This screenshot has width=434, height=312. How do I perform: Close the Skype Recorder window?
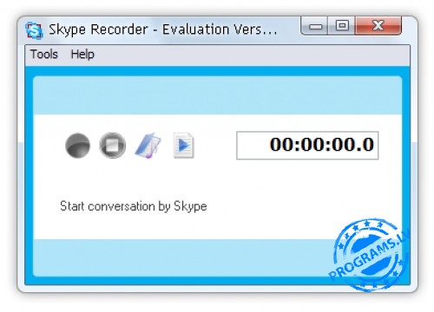point(378,26)
